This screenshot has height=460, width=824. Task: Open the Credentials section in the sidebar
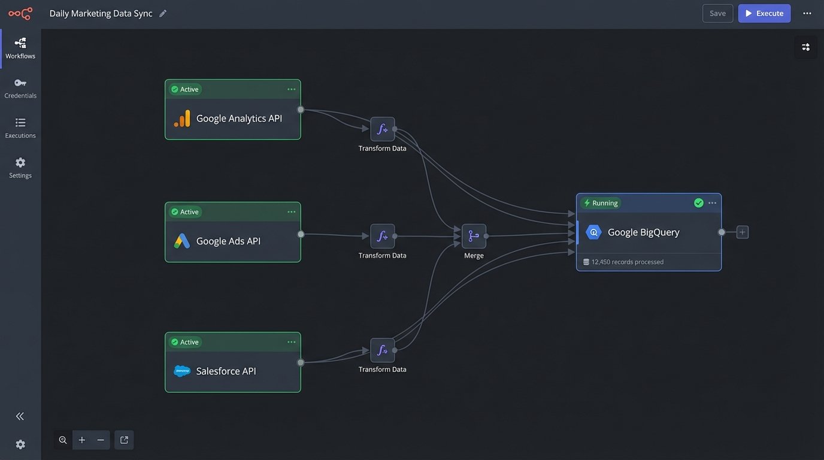[x=20, y=87]
